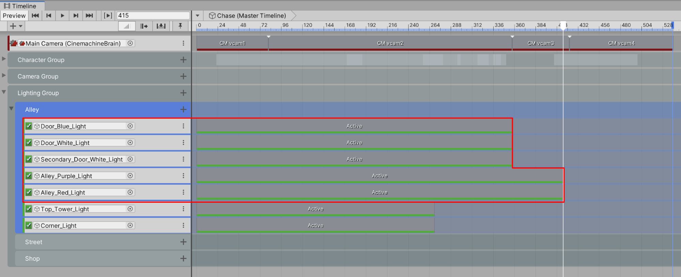The height and width of the screenshot is (277, 681).
Task: Expand the Character Group track
Action: pyautogui.click(x=4, y=59)
